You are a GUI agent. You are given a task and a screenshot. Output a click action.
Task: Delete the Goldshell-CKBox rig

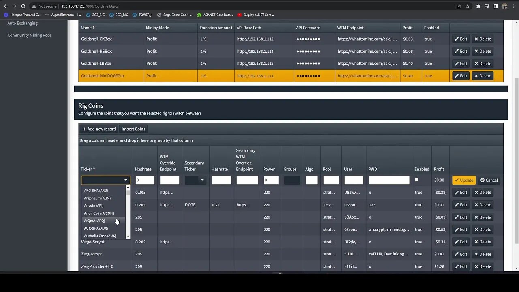tap(483, 39)
